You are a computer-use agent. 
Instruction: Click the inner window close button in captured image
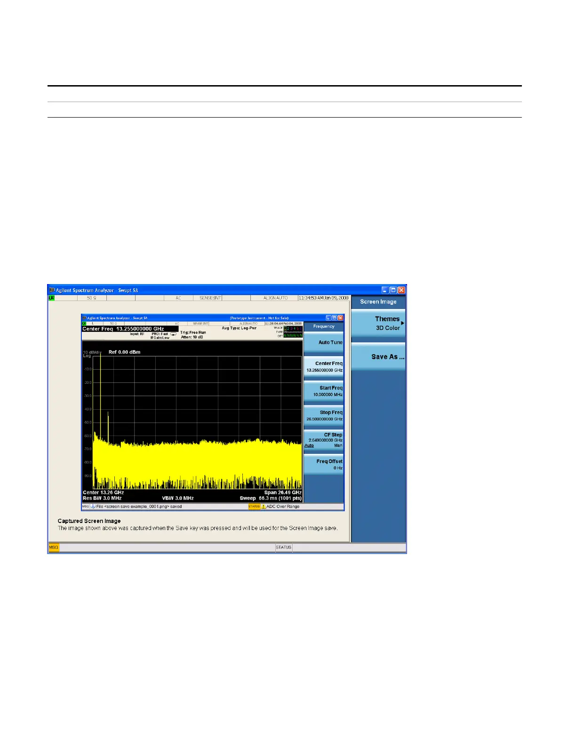coord(341,318)
